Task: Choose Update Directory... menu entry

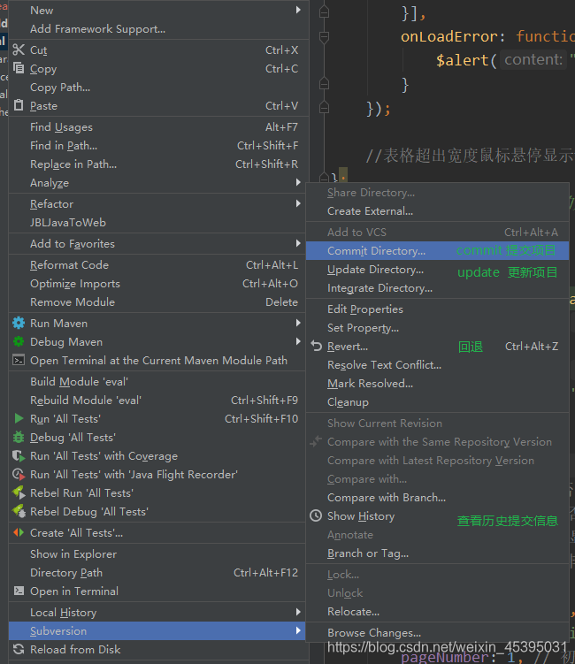Action: [x=437, y=270]
